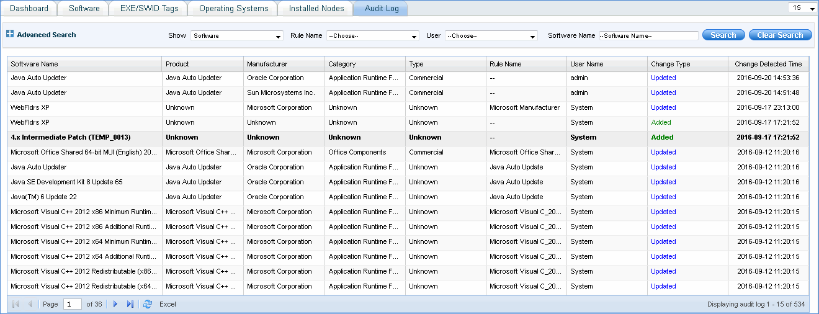Refresh the audit log table

click(148, 304)
